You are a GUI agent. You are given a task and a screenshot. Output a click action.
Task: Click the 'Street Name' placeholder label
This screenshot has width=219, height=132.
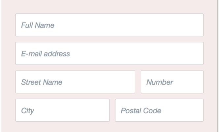42,82
